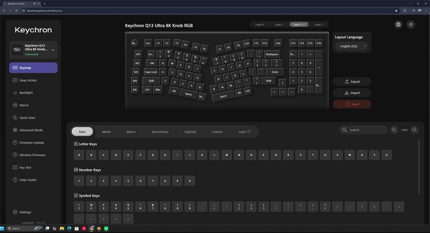Open File Explorer from taskbar
The height and width of the screenshot is (233, 430).
62,228
